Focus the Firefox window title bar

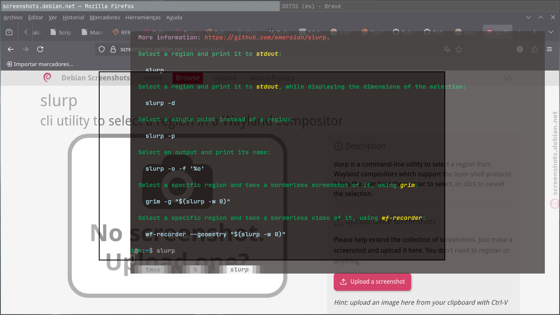pyautogui.click(x=140, y=6)
